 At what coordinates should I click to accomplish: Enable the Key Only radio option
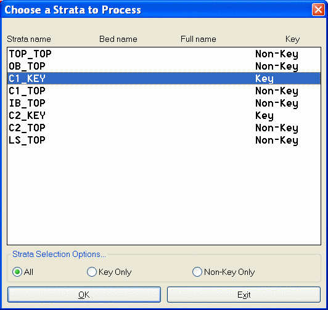(x=92, y=272)
